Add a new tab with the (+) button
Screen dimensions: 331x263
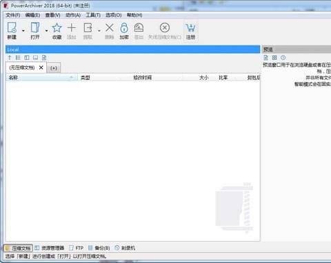[54, 68]
